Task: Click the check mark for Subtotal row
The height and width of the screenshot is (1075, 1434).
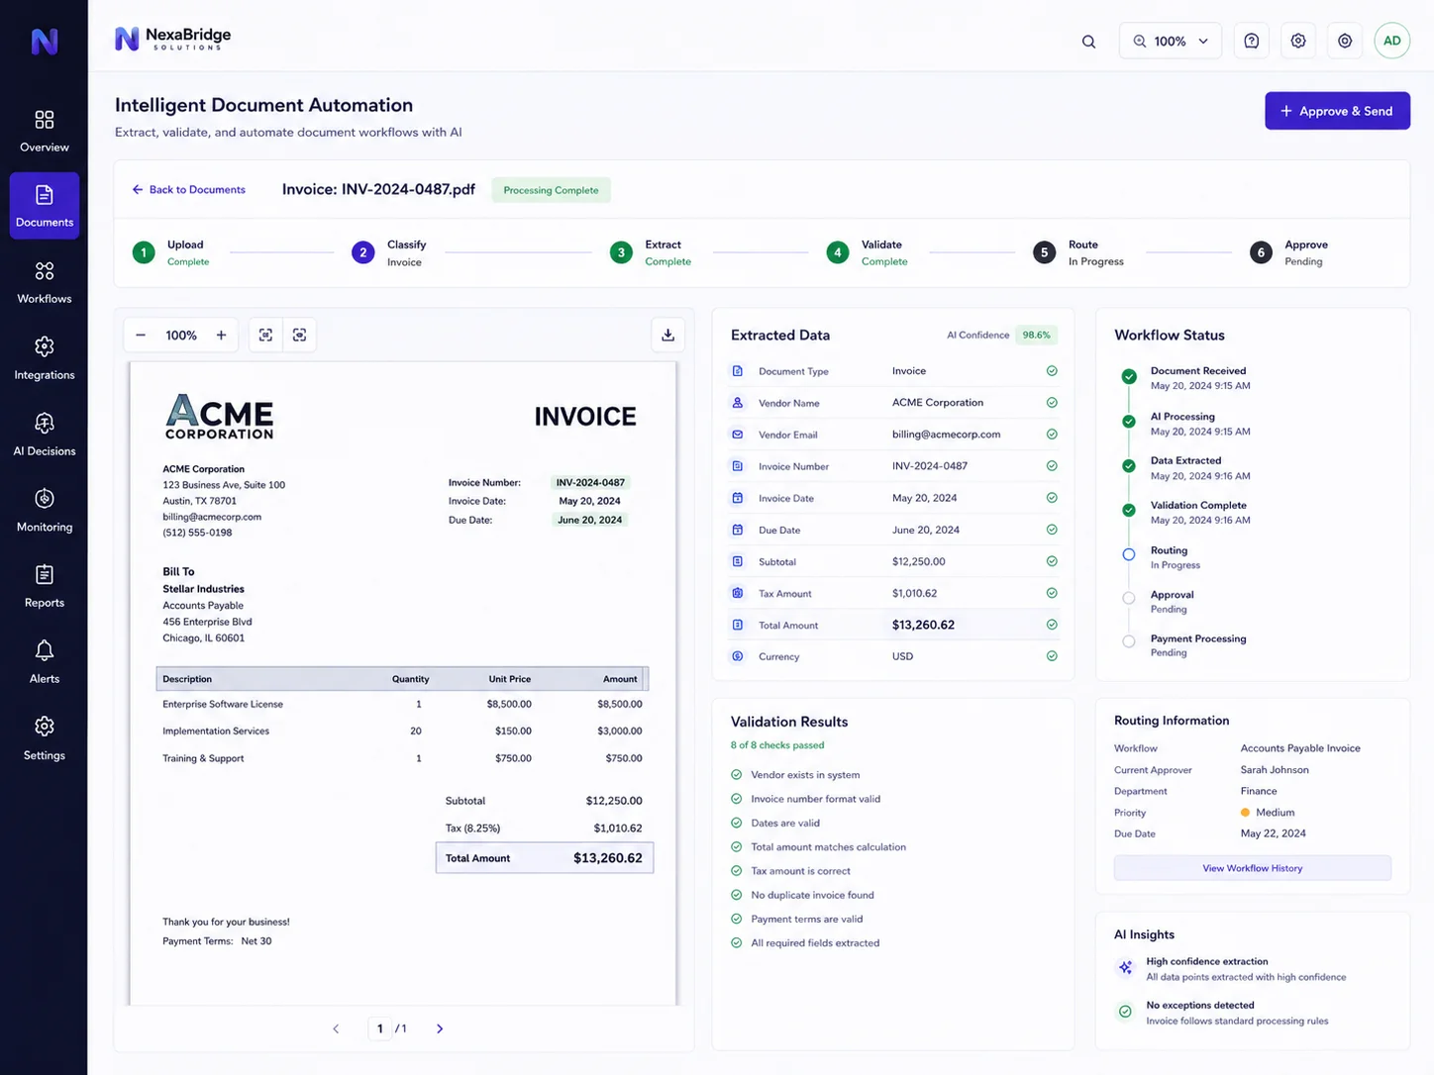Action: coord(1052,561)
